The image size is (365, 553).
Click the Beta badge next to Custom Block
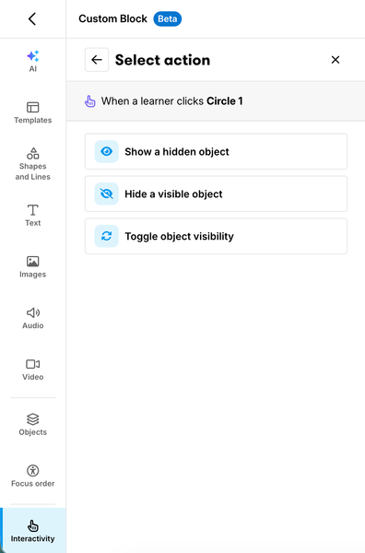167,18
